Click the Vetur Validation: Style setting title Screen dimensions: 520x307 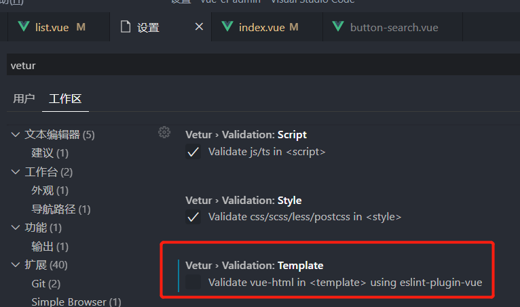(x=244, y=201)
